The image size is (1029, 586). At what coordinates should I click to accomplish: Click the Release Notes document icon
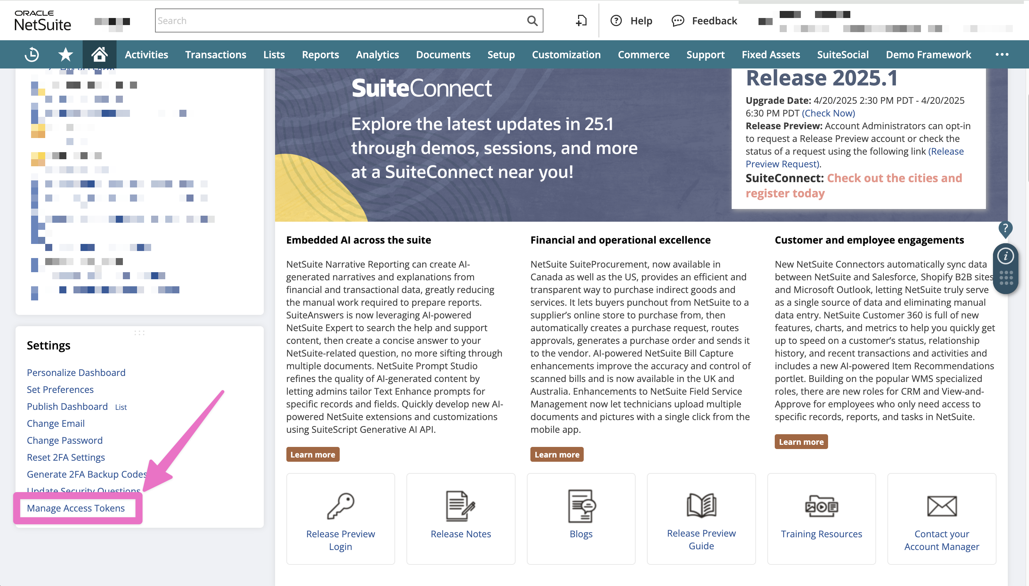pyautogui.click(x=460, y=506)
